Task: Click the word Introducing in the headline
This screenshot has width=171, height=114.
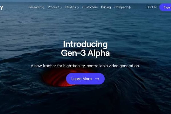Action: 85,44
